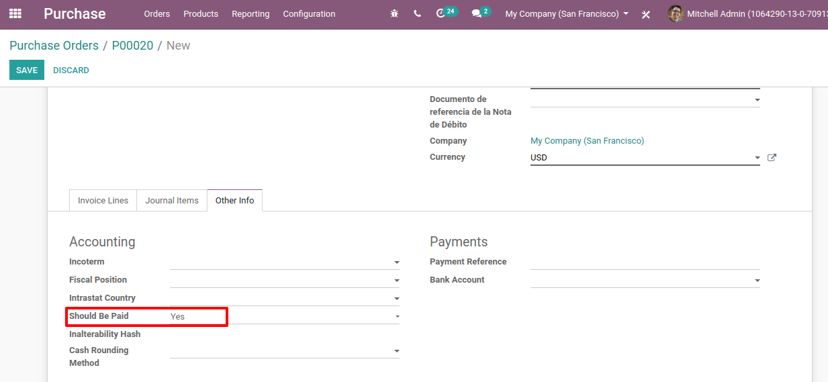Open the Currency USD external link icon
The width and height of the screenshot is (828, 382).
point(772,158)
